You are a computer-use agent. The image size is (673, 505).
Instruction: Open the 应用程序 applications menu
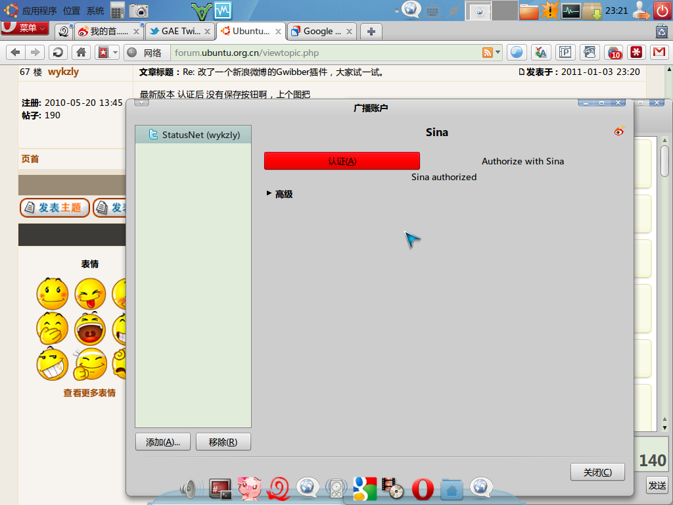pyautogui.click(x=39, y=11)
